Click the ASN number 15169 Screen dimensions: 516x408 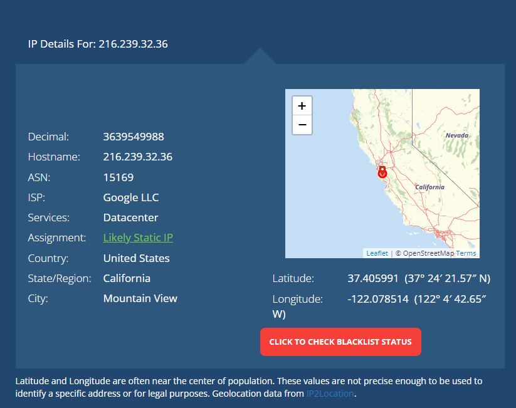pos(118,177)
